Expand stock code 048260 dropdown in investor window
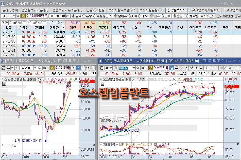Screen dimensions: 241x160 pyautogui.click(x=14, y=16)
